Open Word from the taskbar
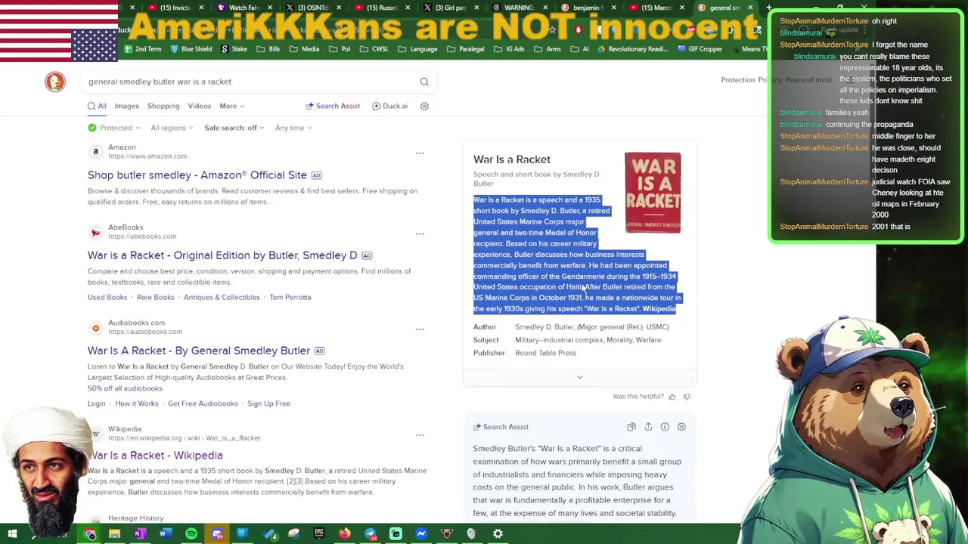The height and width of the screenshot is (544, 968). [166, 534]
